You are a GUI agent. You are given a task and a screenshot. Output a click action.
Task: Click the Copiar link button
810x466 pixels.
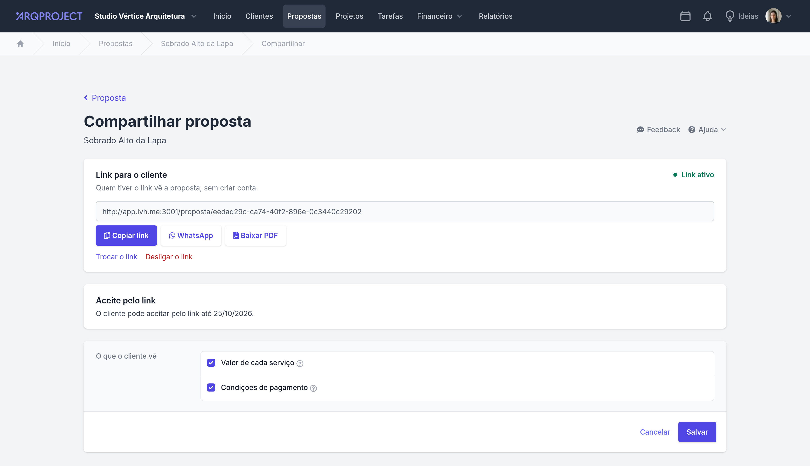tap(126, 236)
